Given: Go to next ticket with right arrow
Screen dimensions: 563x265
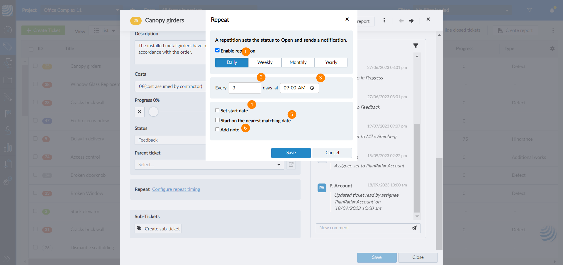Looking at the screenshot, I should coord(411,21).
